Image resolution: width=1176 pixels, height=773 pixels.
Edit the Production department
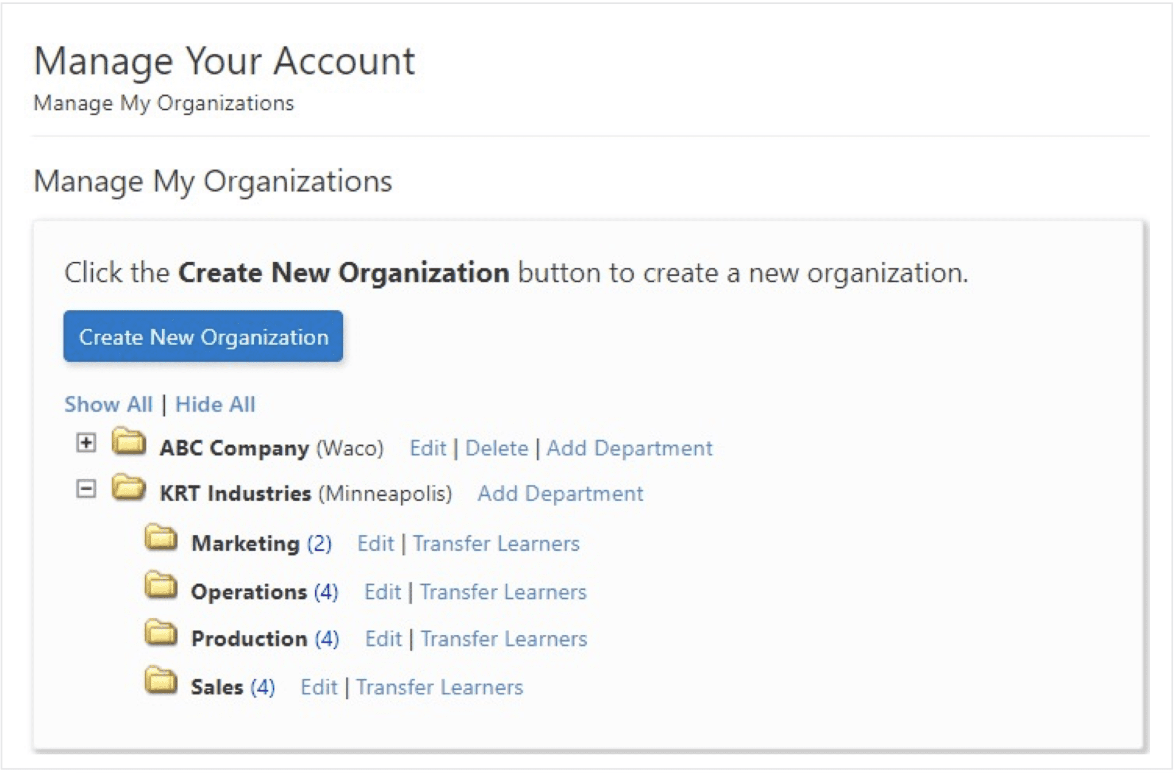(x=384, y=638)
